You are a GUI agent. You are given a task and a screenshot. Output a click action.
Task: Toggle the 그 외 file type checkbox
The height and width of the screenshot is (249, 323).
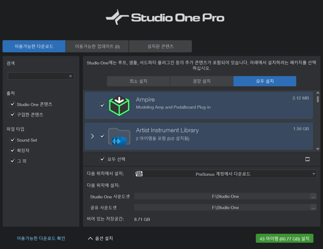[12, 161]
